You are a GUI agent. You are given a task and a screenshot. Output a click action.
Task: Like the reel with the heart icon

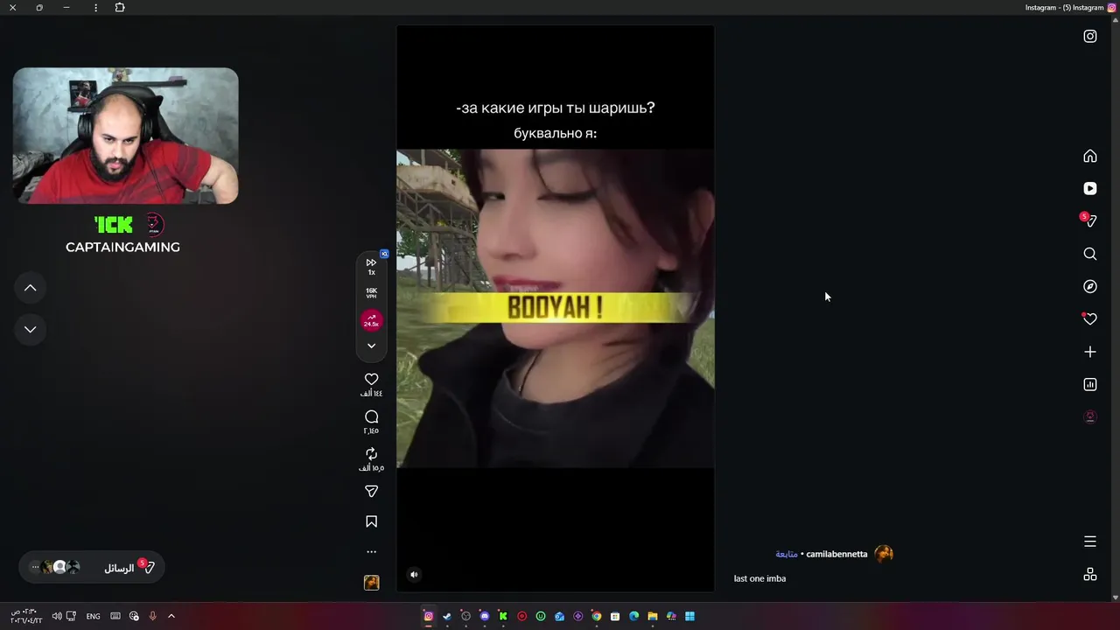[x=371, y=379]
